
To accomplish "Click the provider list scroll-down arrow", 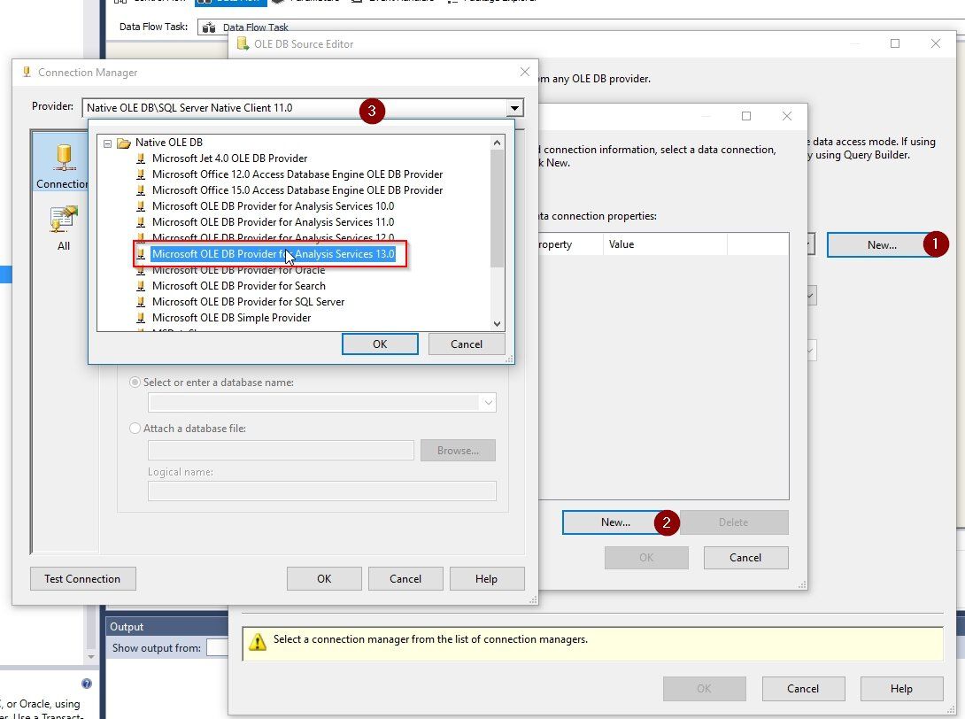I will pyautogui.click(x=498, y=324).
